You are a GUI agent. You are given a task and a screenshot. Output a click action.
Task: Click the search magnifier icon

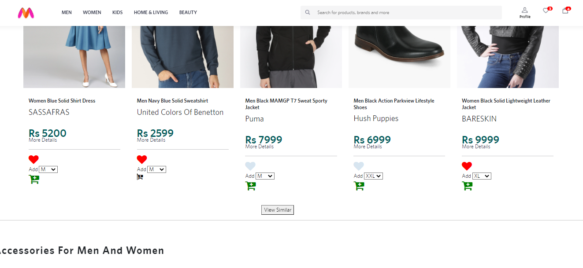coord(307,12)
